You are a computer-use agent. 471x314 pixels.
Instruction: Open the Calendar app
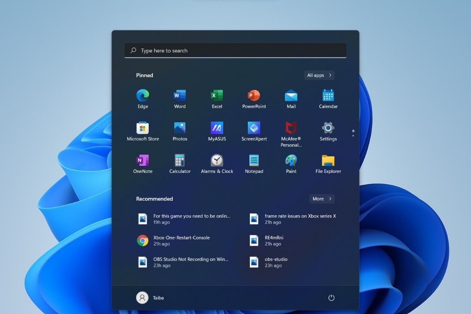coord(328,98)
